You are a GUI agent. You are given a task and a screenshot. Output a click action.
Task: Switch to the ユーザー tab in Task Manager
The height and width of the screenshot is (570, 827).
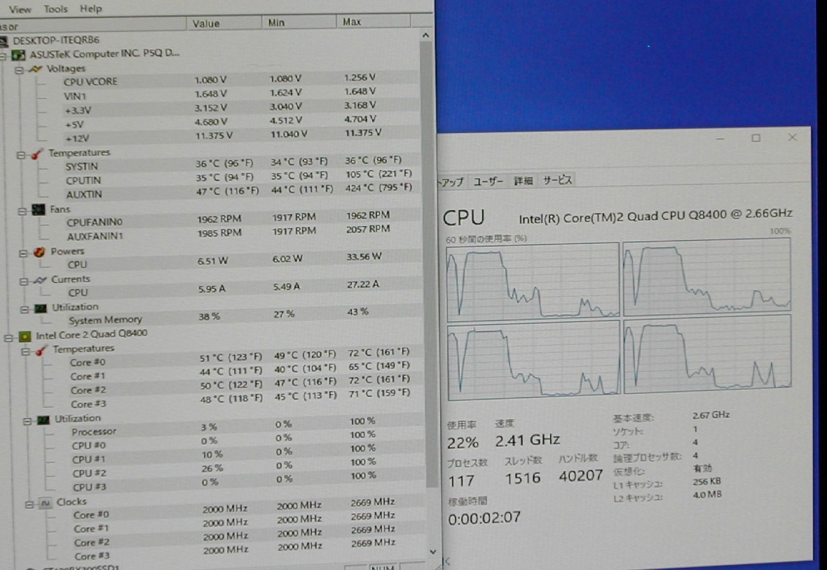coord(488,181)
